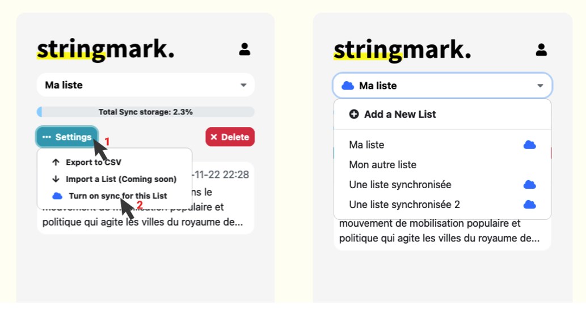
Task: Click cloud icon beside 'Une liste synchronisée'
Action: point(529,185)
